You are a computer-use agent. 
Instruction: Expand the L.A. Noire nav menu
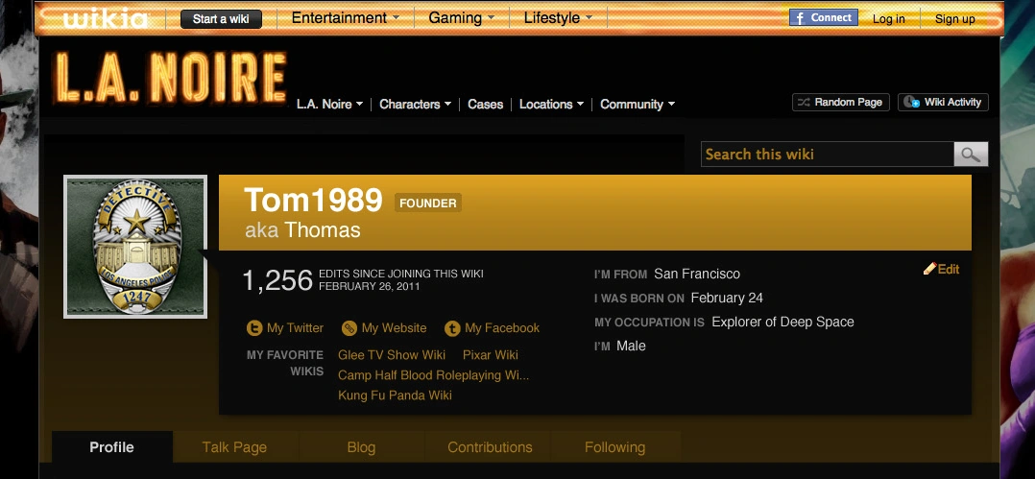(x=330, y=105)
